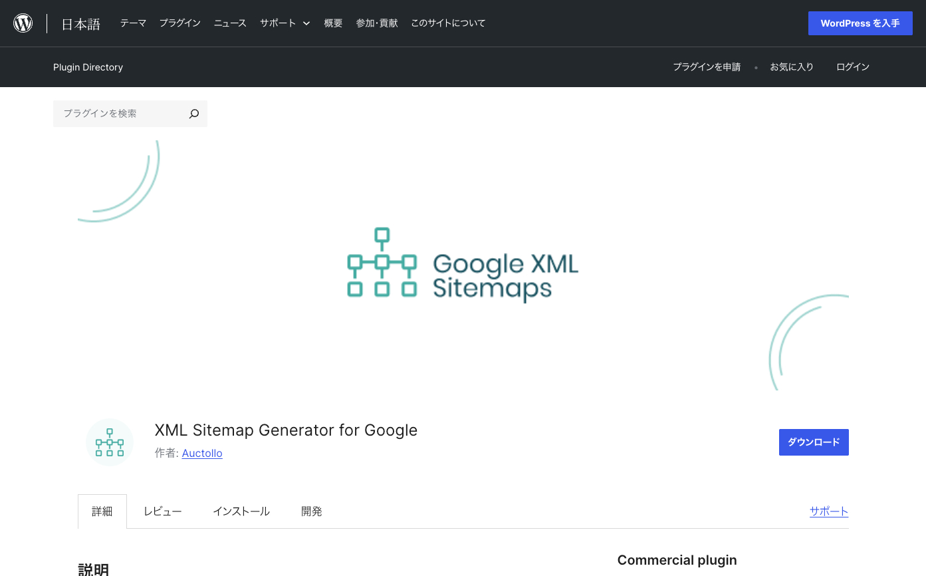Click the WordPress logo icon
926x576 pixels.
pos(23,23)
